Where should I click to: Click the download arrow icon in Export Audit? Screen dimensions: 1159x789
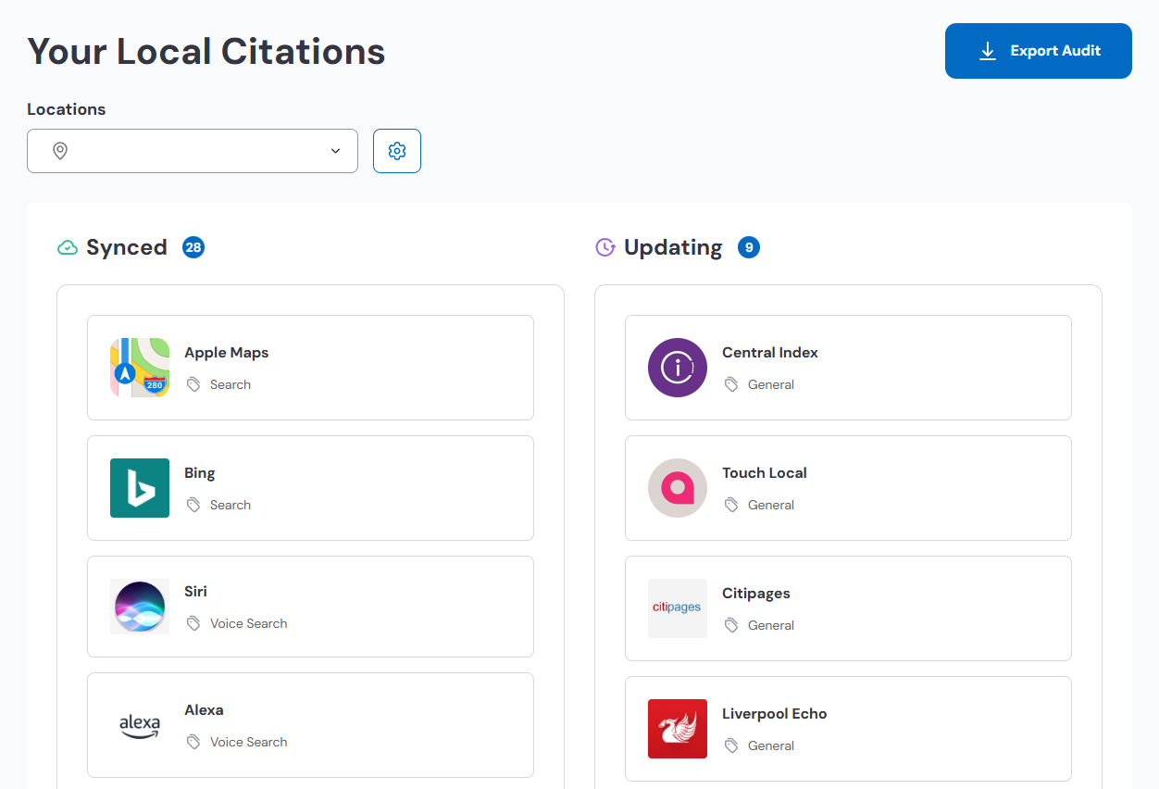click(988, 51)
